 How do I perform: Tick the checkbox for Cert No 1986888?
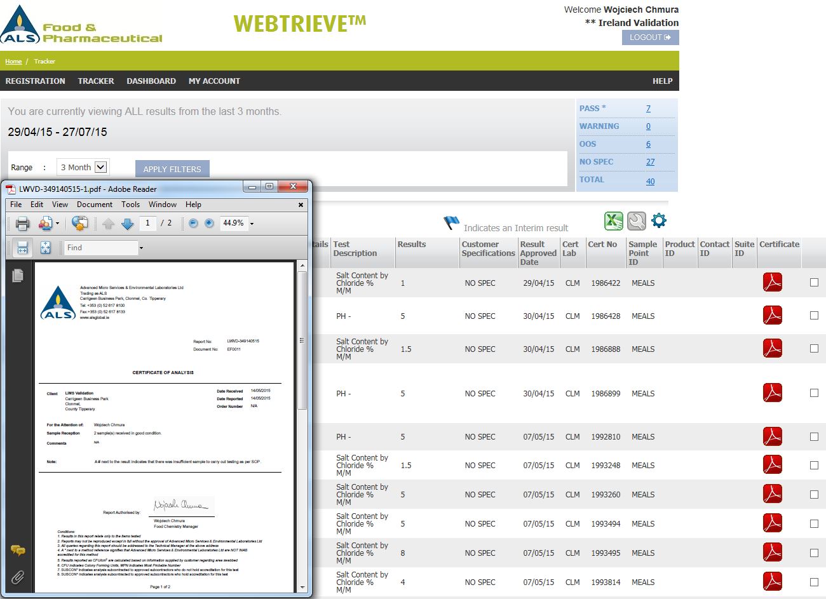(x=814, y=349)
